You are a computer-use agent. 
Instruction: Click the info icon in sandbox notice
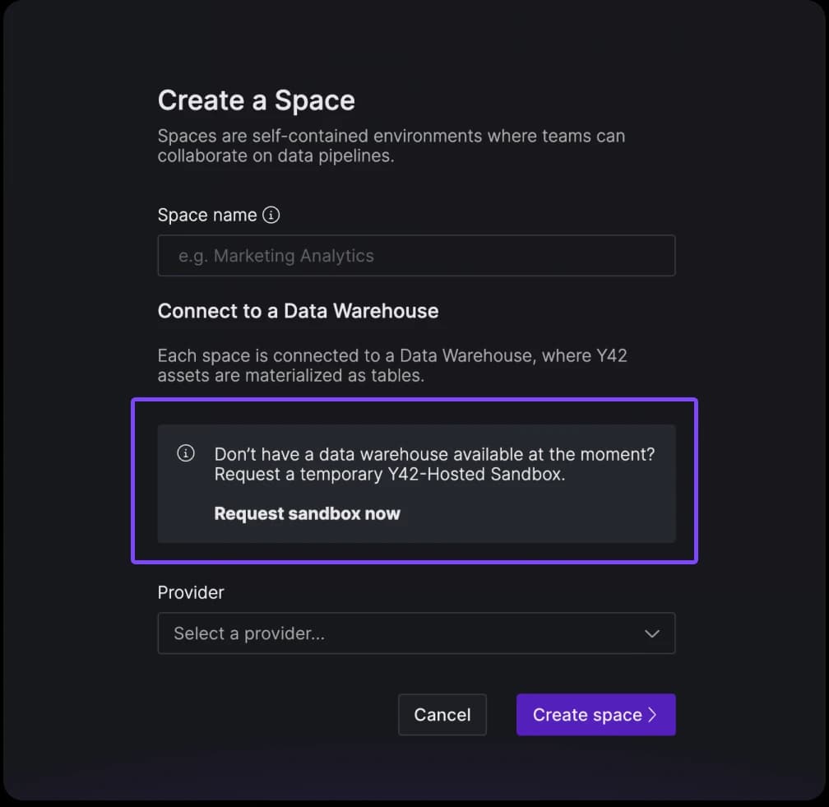[x=186, y=453]
